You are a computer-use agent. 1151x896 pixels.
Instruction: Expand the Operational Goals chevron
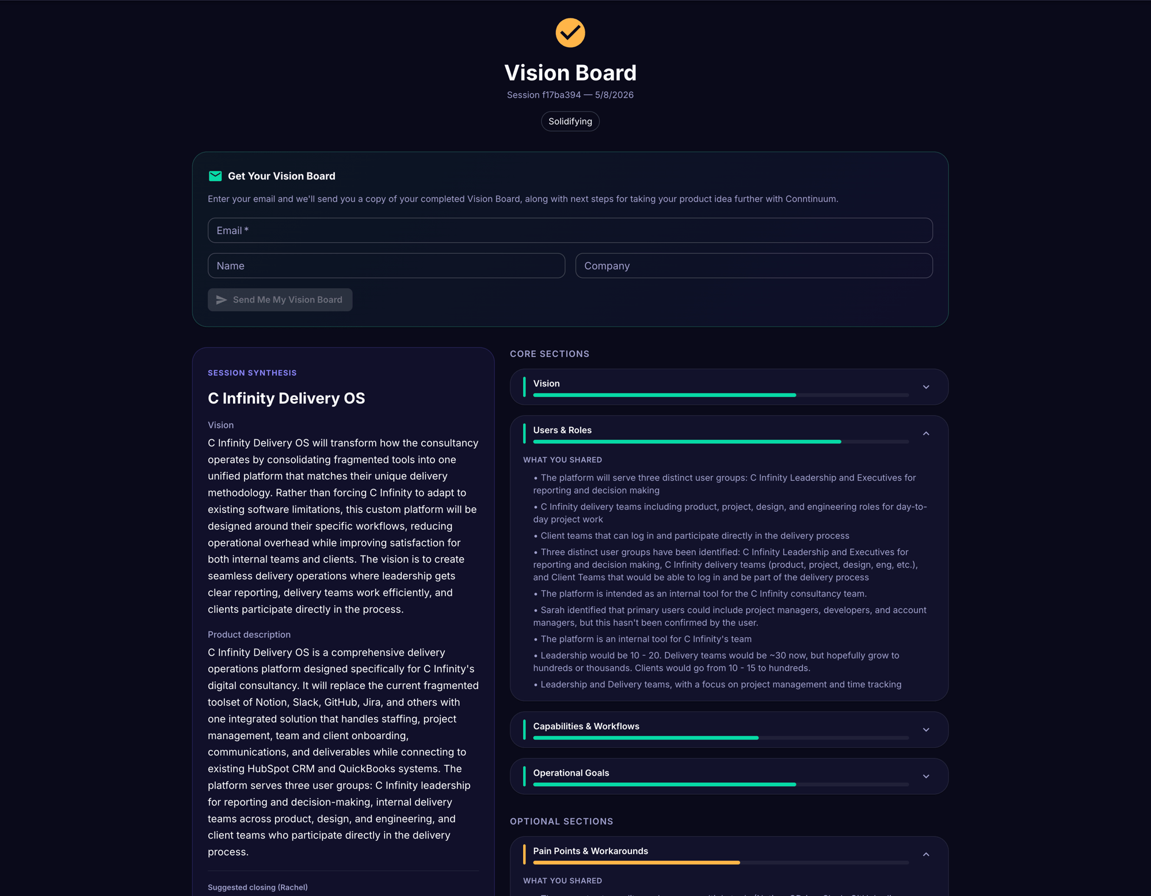pos(926,776)
